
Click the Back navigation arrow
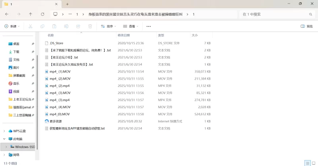(x=7, y=14)
